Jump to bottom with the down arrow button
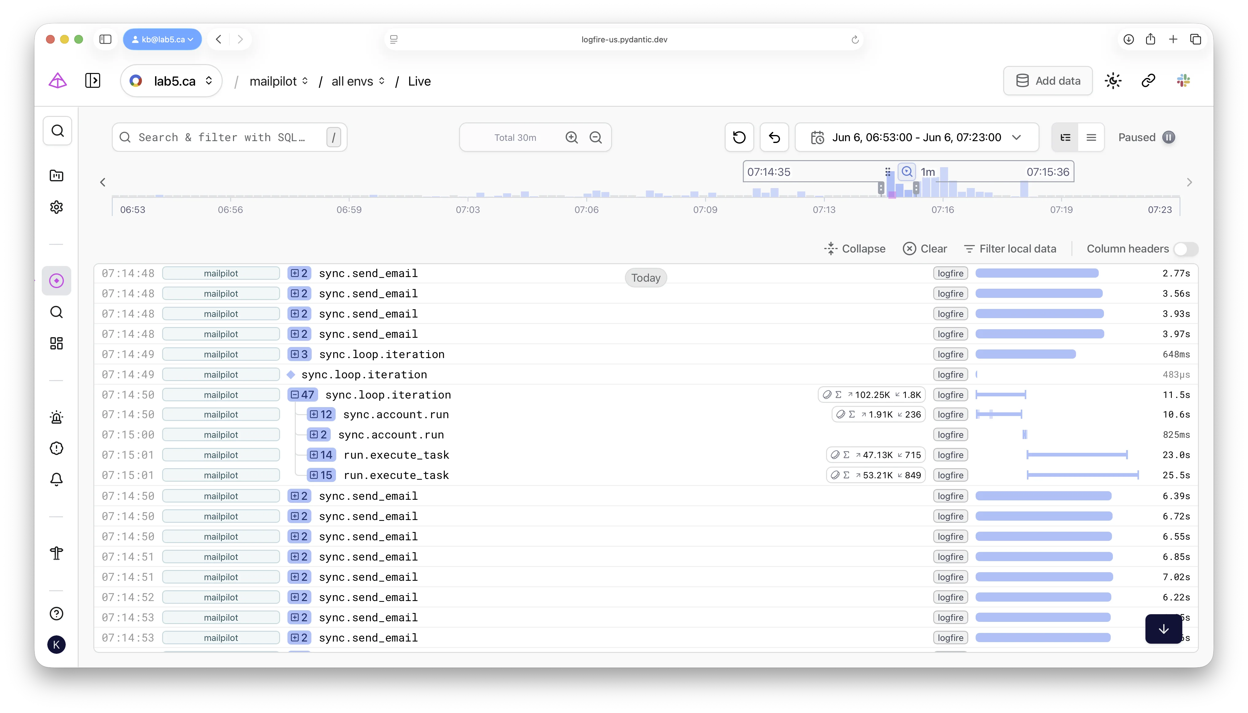1248x713 pixels. [1164, 629]
